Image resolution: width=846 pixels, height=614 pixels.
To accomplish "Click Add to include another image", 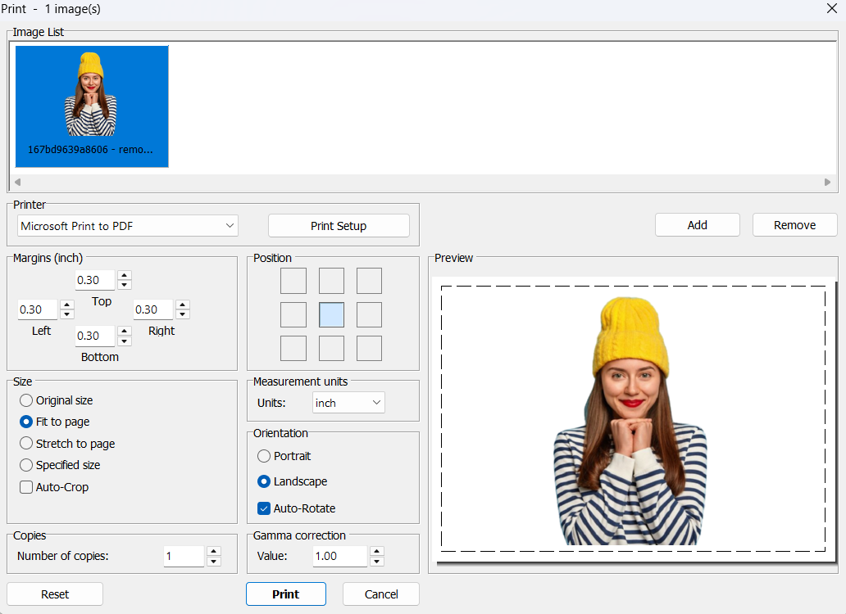I will [697, 225].
